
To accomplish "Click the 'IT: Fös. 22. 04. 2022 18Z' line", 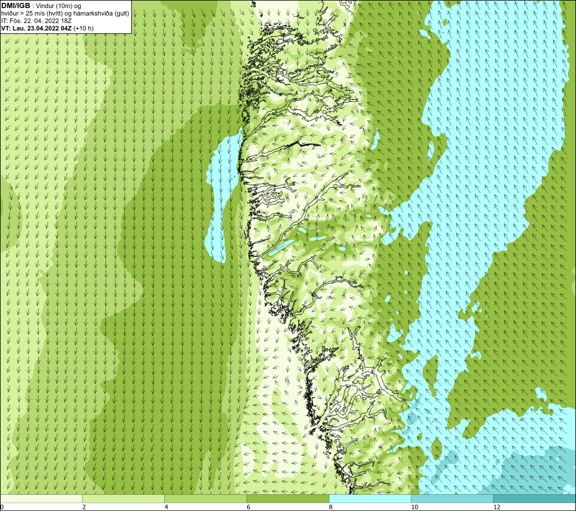I will tap(36, 21).
